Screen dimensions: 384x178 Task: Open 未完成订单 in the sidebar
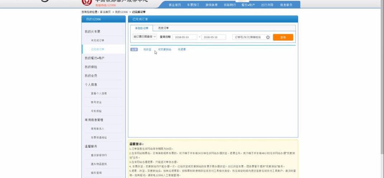coord(98,40)
